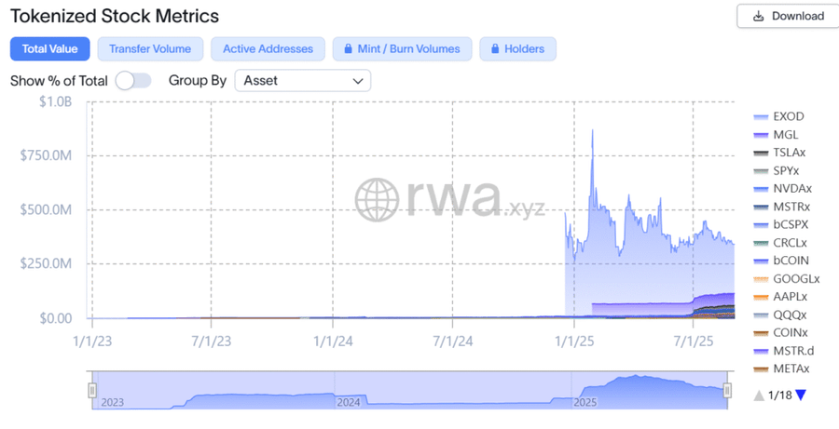
Task: Select the Total Value tab
Action: [x=50, y=49]
